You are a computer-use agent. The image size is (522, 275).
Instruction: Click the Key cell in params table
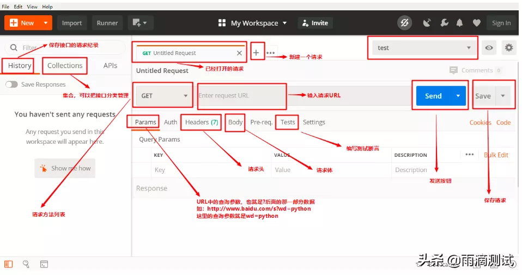point(211,170)
